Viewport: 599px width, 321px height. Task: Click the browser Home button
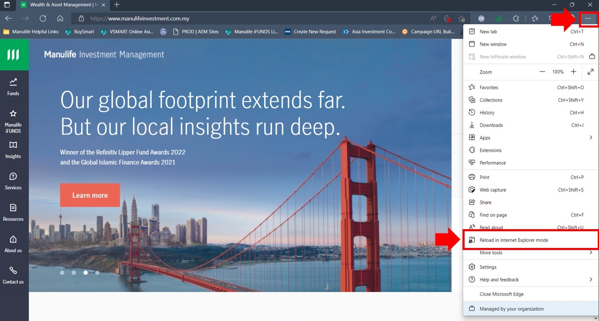tap(60, 18)
